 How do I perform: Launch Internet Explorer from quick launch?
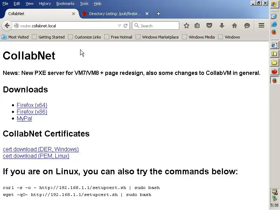(274, 24)
